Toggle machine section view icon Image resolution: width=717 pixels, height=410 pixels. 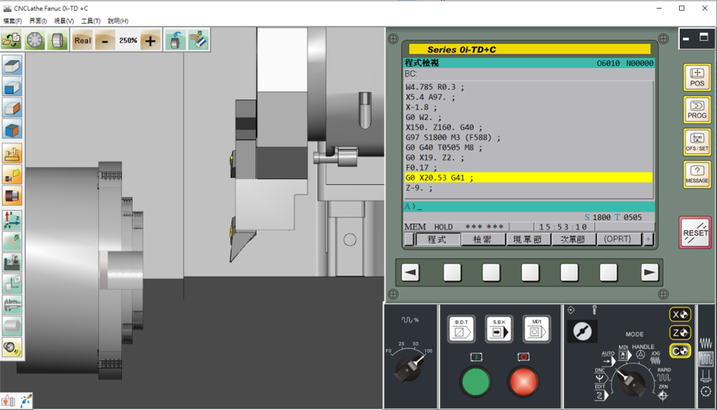click(x=12, y=263)
